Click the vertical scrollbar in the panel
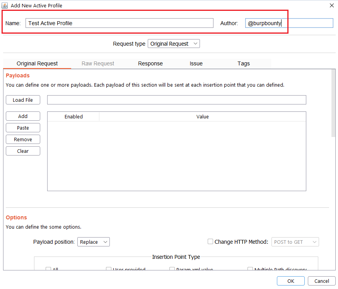The image size is (338, 289). click(x=333, y=103)
